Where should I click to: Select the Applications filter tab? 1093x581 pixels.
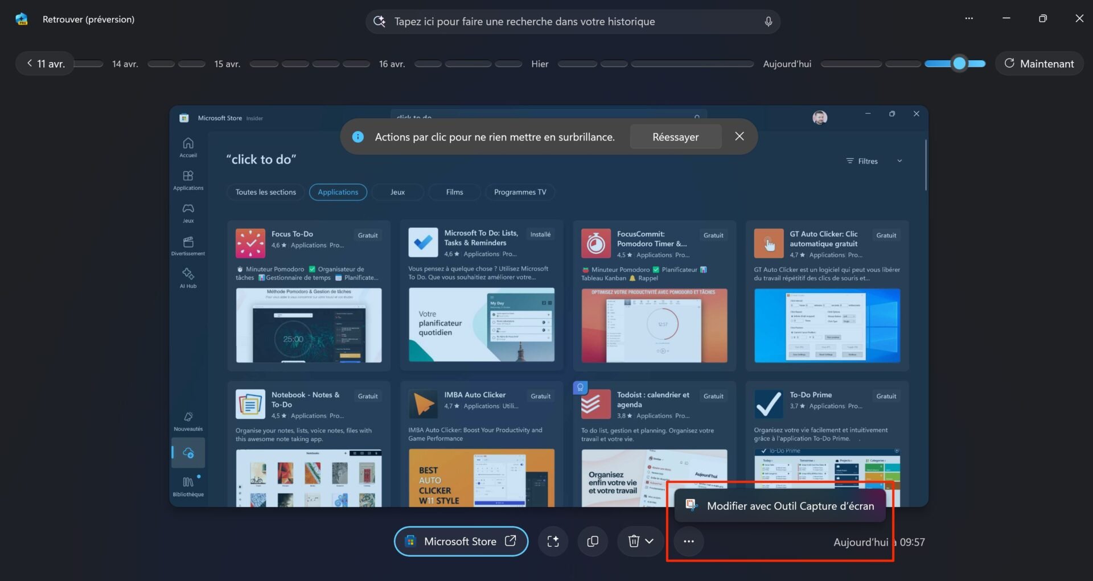tap(338, 192)
